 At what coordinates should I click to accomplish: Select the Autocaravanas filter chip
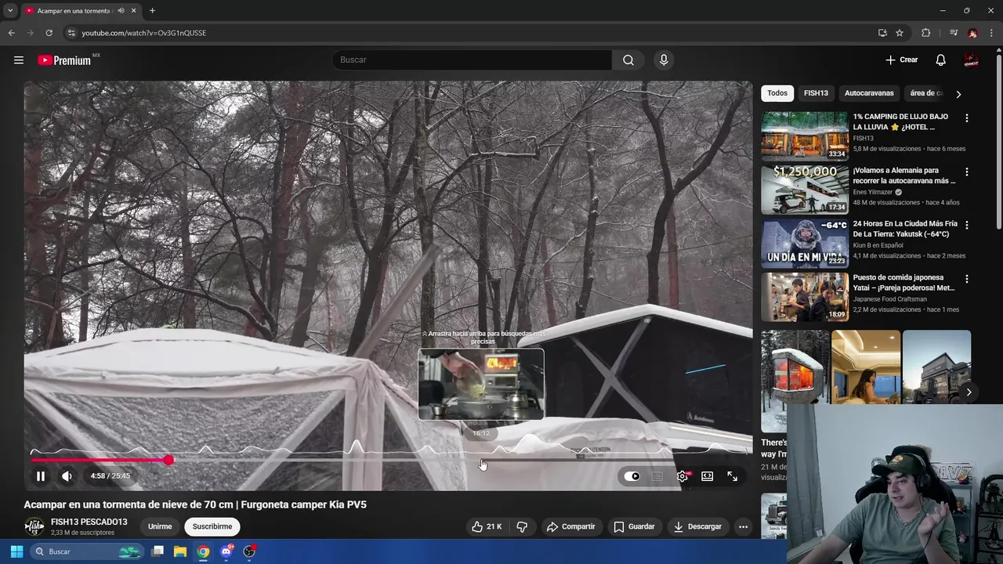coord(869,93)
